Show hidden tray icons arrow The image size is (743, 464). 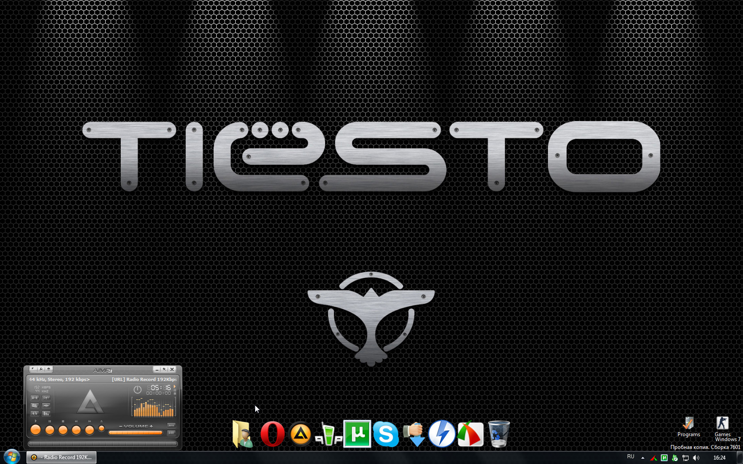[x=643, y=458]
